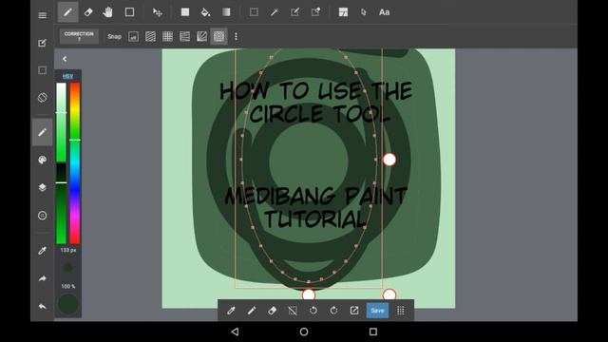Select the comic panel Divide tool
Viewport: 608px width, 342px height.
point(343,12)
